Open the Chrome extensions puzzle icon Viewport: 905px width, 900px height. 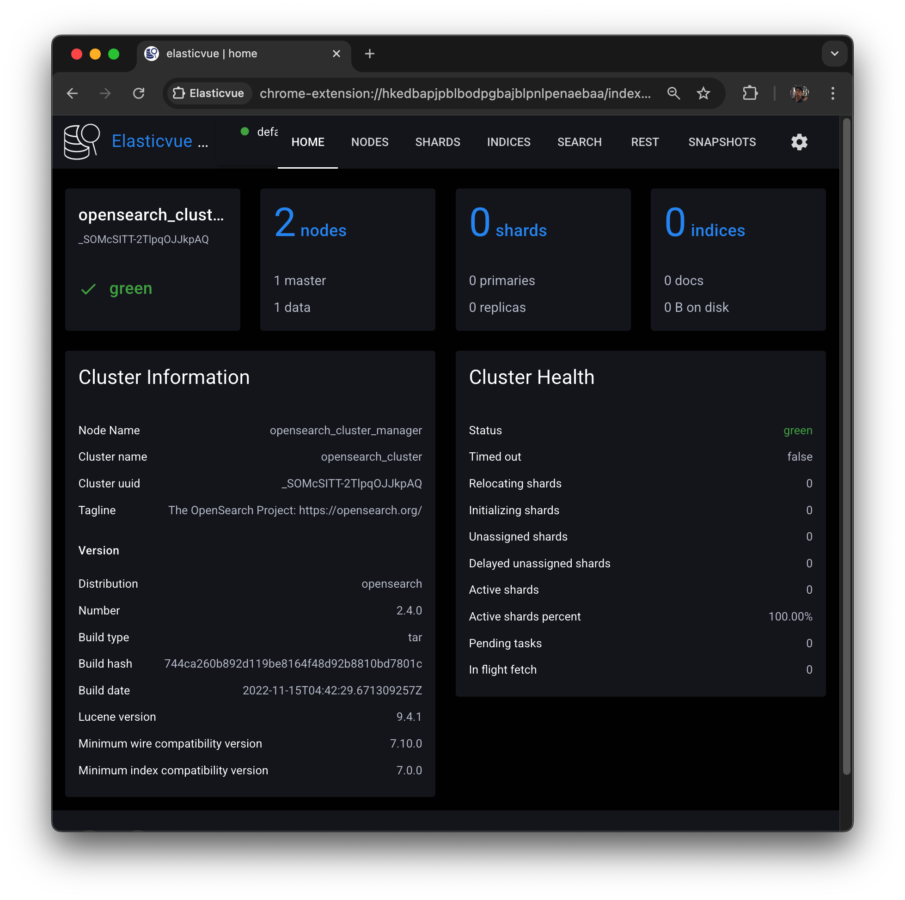(x=750, y=94)
